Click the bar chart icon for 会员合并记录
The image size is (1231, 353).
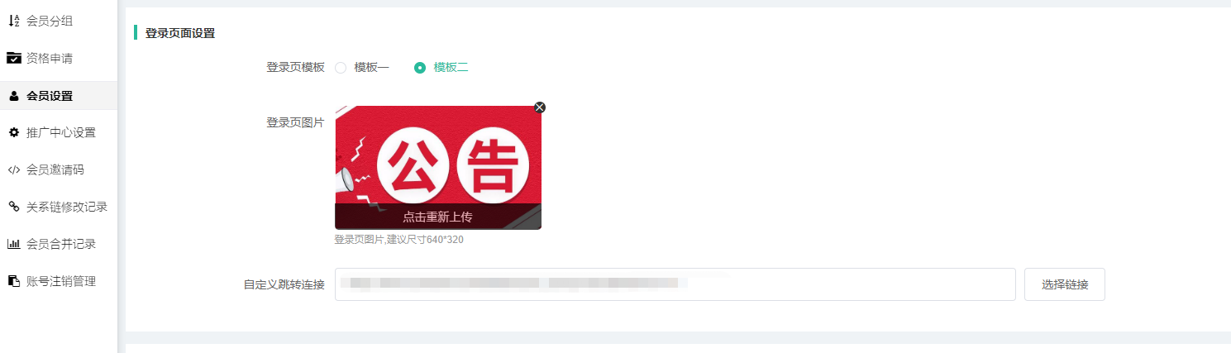pyautogui.click(x=13, y=244)
